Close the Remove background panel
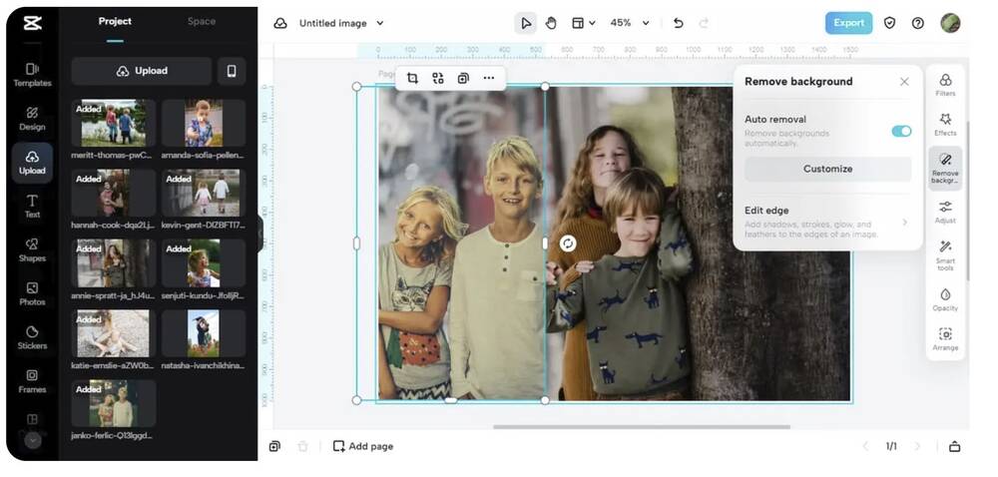 (904, 82)
